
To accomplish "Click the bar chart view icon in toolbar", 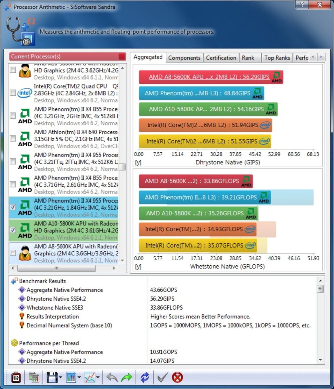I will click(x=71, y=378).
